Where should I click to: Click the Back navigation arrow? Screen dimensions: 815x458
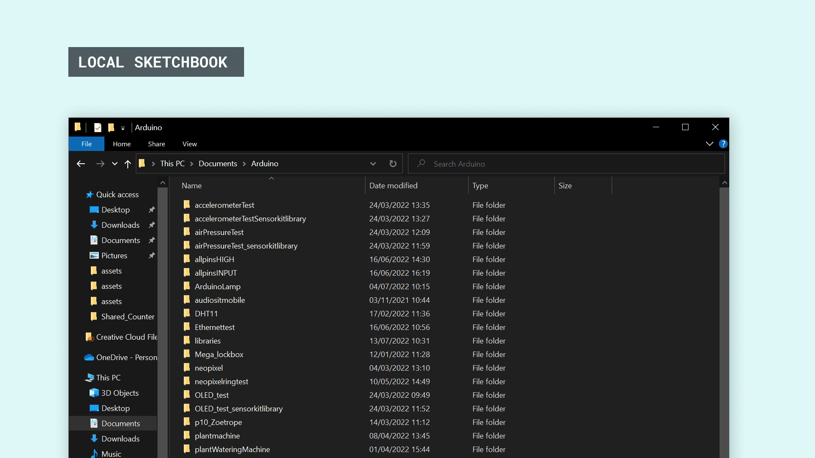click(81, 164)
